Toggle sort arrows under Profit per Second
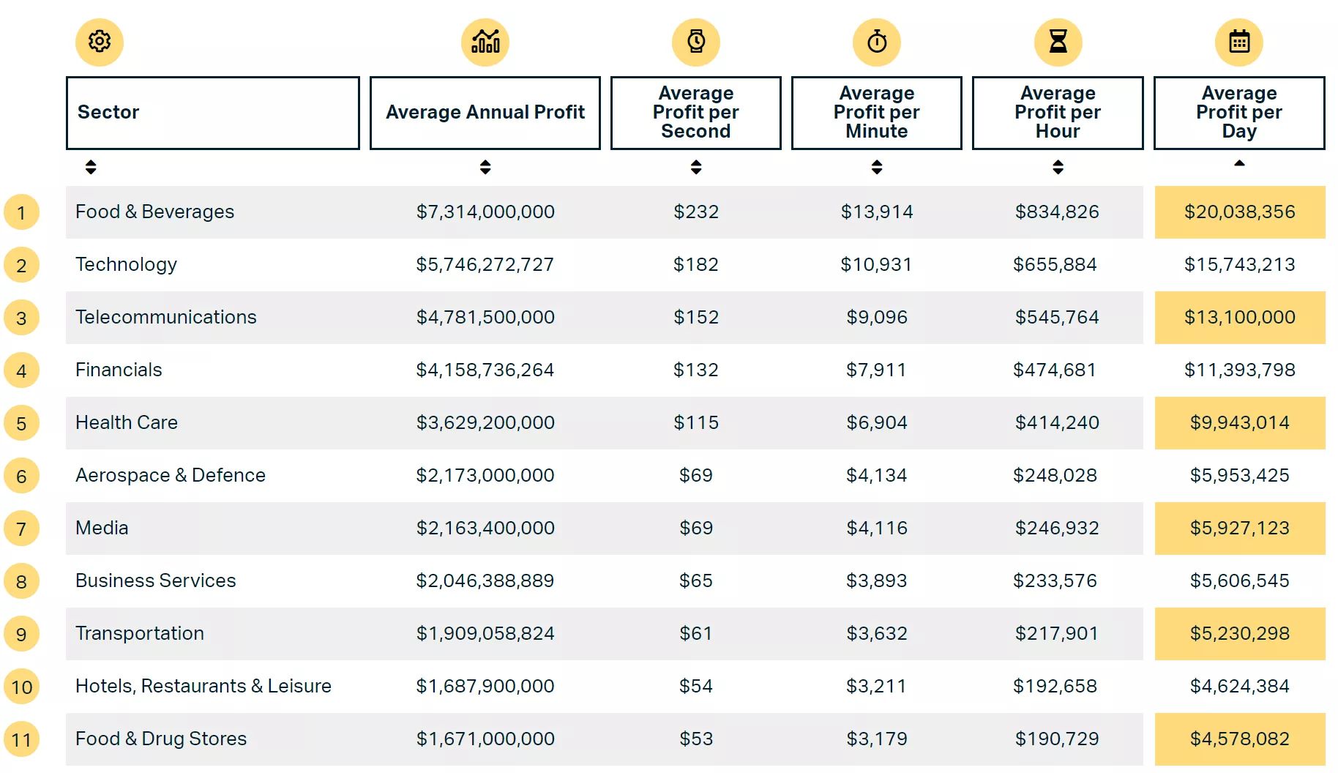 696,167
